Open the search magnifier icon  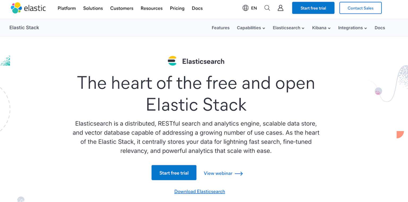267,8
